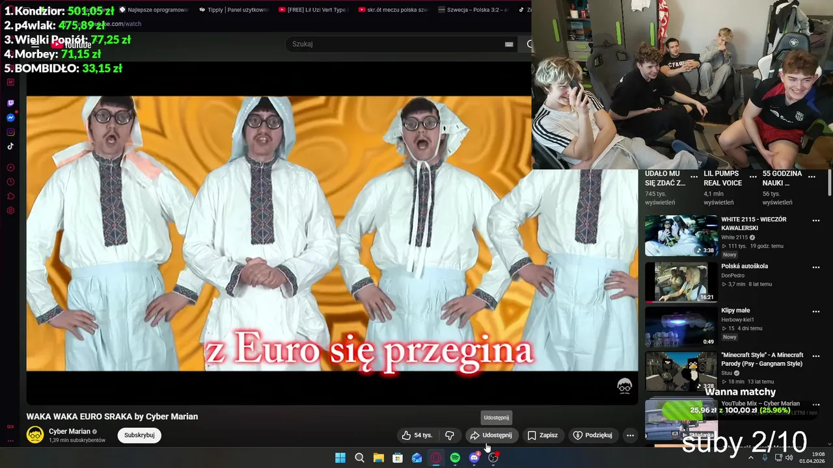Click the sidebar recommendations scrollbar
The image size is (833, 468).
(830, 183)
